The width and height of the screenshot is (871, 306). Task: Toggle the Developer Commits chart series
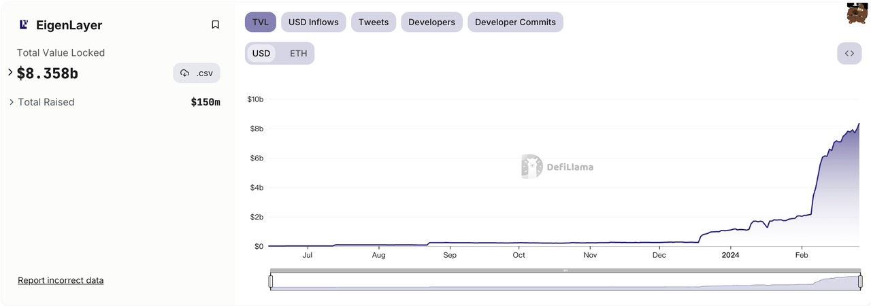pos(515,22)
